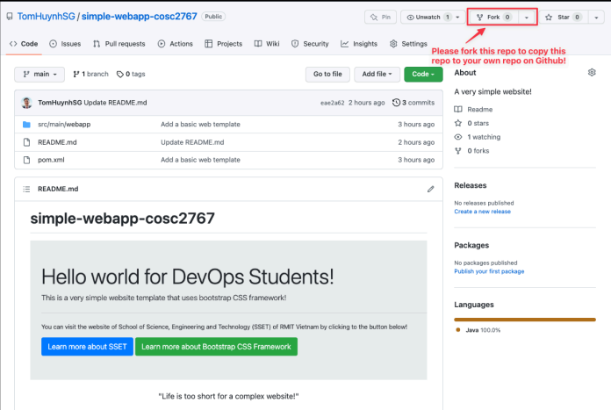Open the Issues tab
611x410 pixels.
[x=65, y=44]
